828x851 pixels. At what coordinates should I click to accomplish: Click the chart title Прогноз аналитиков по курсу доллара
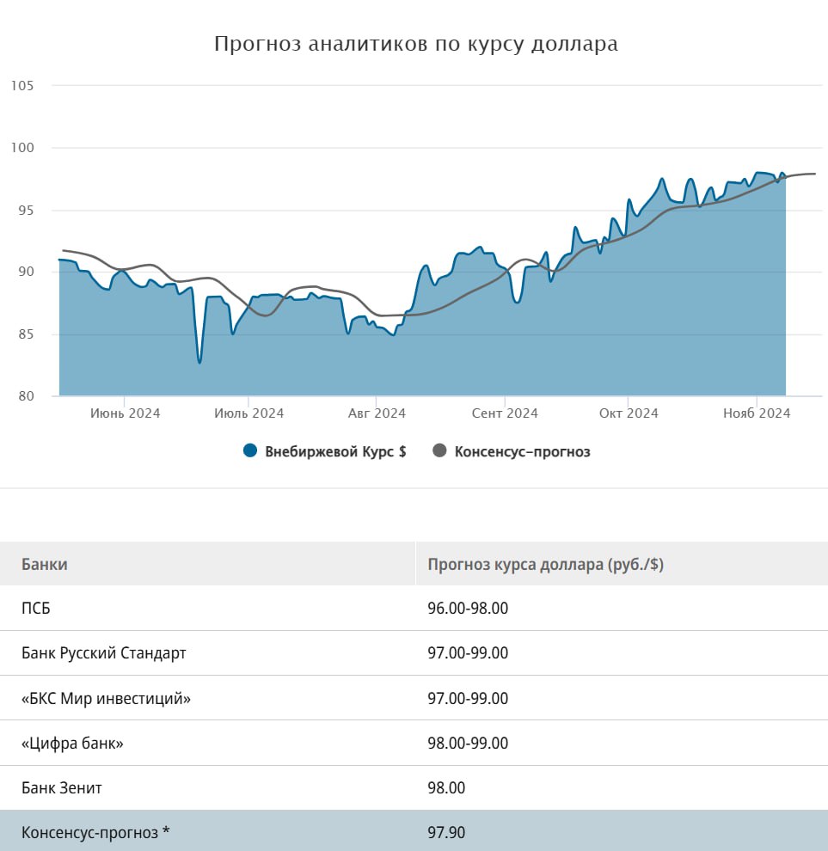pos(415,44)
